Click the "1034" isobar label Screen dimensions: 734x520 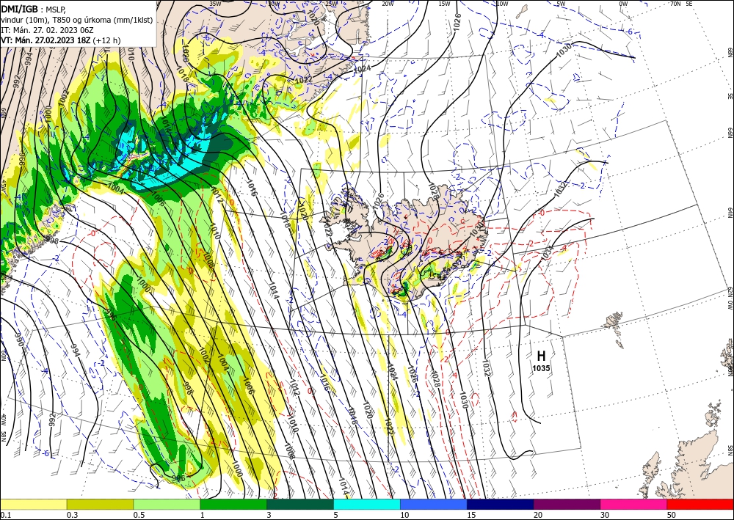pos(546,253)
